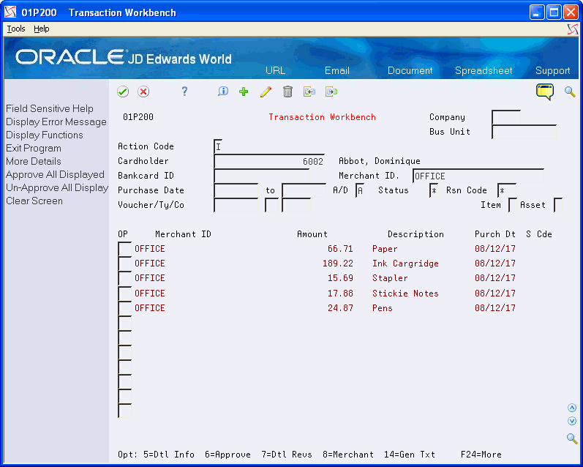The image size is (583, 467).
Task: Select More Details
Action: [x=34, y=162]
